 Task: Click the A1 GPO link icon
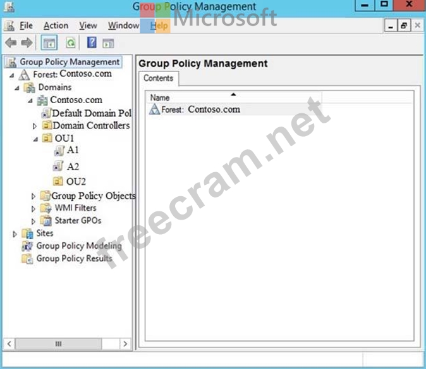(59, 151)
